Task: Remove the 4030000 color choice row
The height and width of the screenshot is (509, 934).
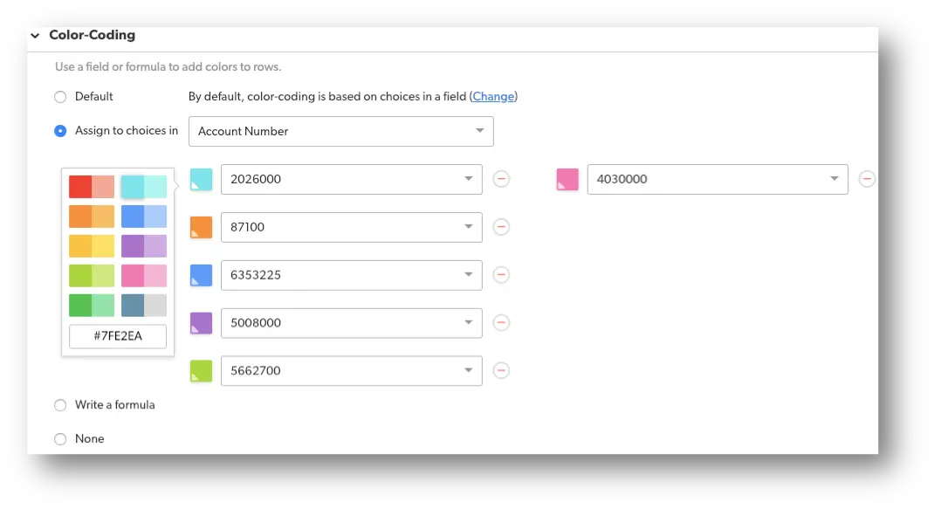Action: (867, 179)
